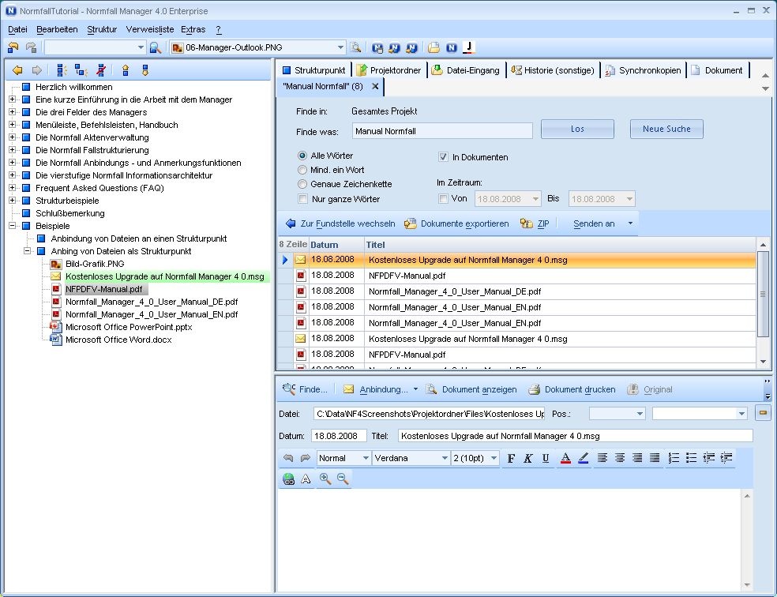Click the back arrow in the tree toolbar
This screenshot has width=777, height=597.
[x=17, y=70]
